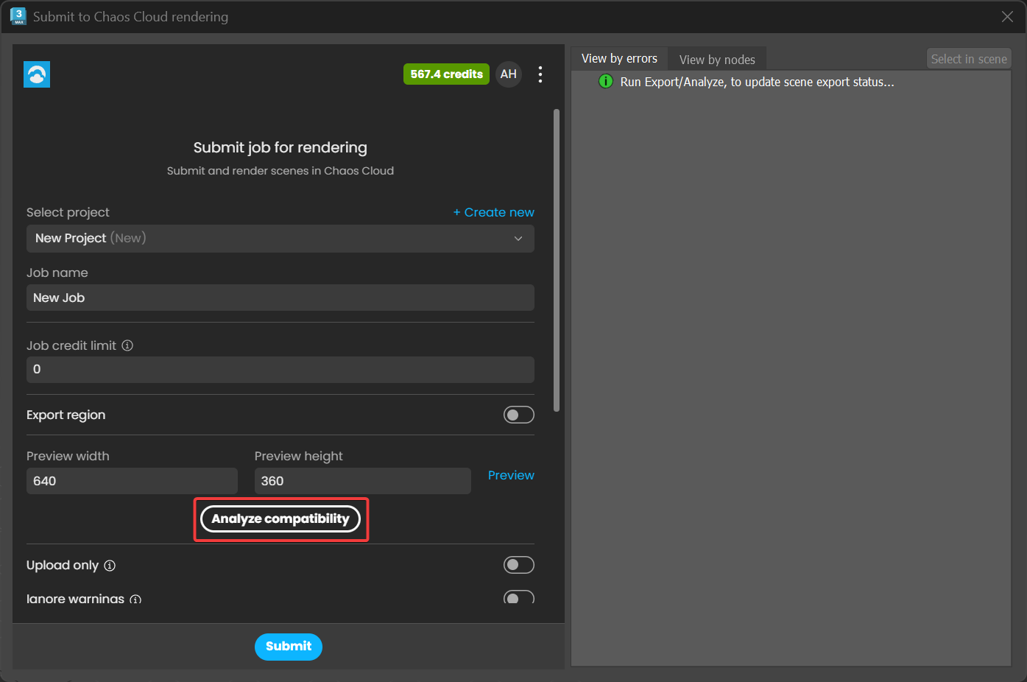Screen dimensions: 1027x682
Task: Enable the Upload only switch
Action: (519, 565)
